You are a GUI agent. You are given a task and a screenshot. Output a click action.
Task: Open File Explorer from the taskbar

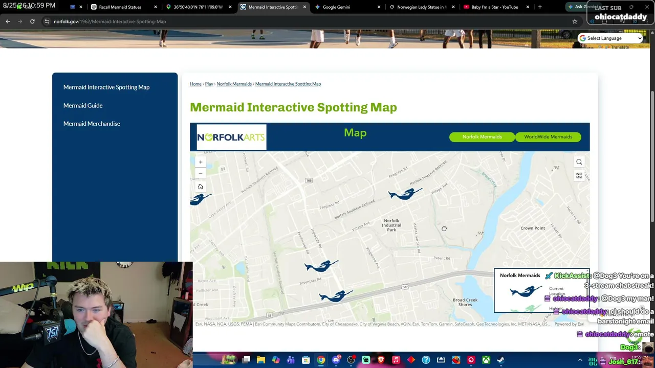click(261, 360)
